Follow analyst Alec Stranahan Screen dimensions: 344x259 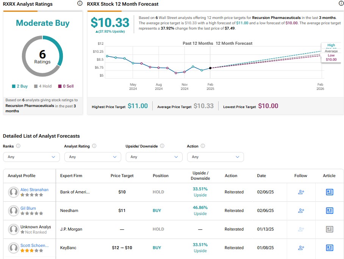[x=301, y=192]
